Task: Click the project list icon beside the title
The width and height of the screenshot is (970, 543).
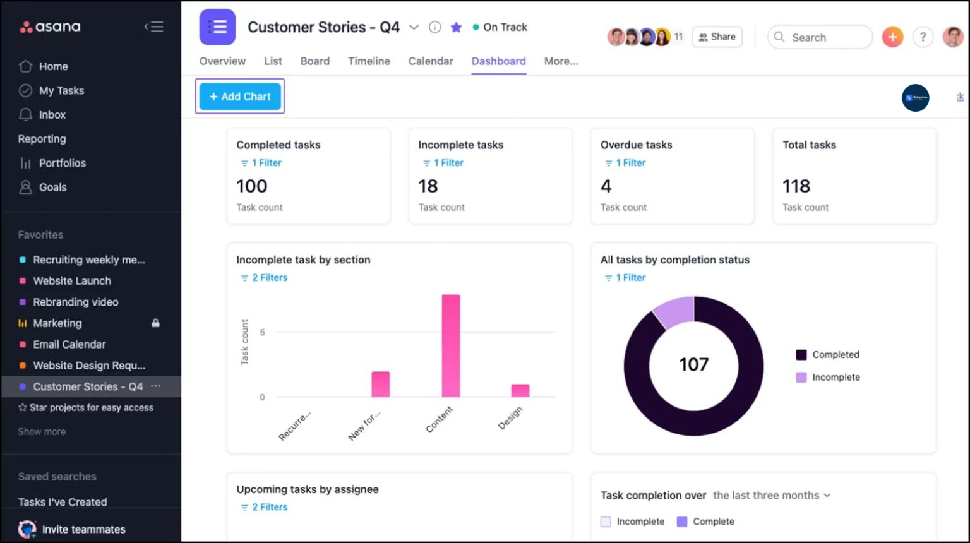Action: [217, 27]
